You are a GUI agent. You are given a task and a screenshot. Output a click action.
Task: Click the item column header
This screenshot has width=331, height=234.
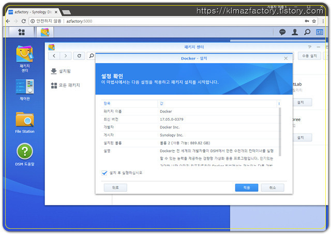(129, 104)
